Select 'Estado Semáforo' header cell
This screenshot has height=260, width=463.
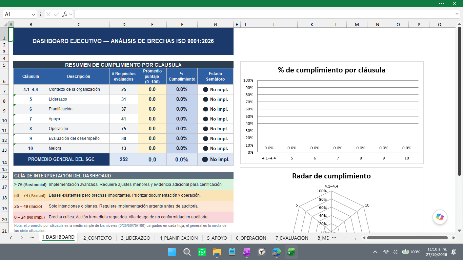click(216, 77)
